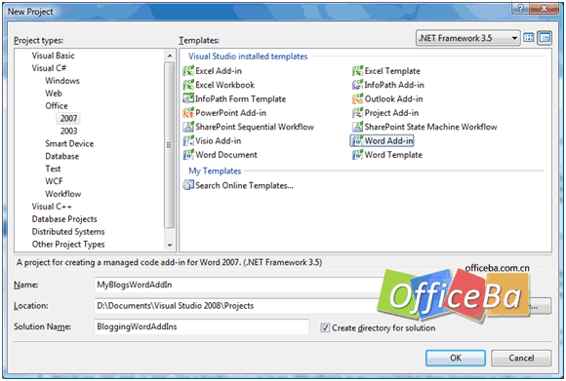Select the Excel Workbook template icon
Viewport: 566px width, 381px height.
click(188, 85)
